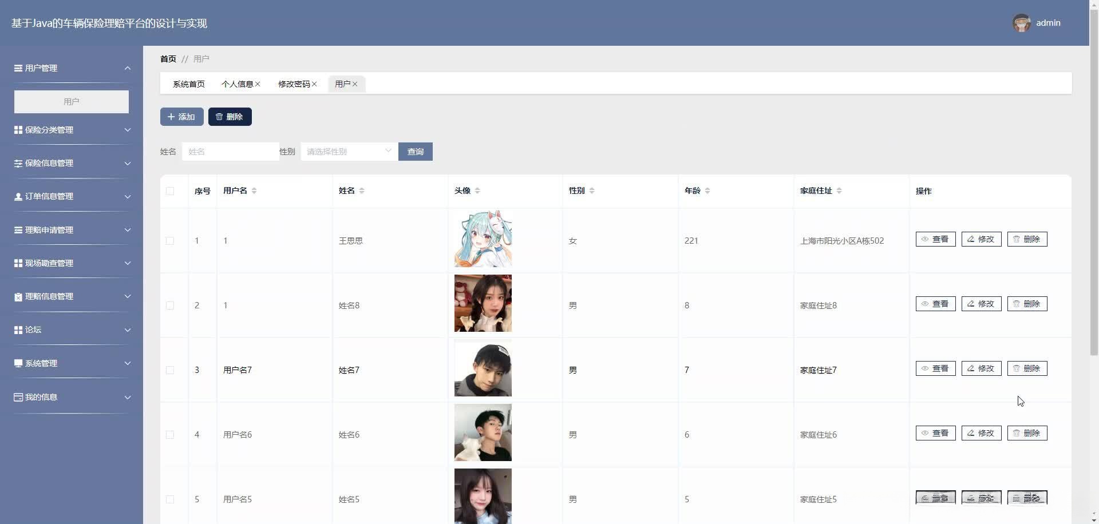Toggle the select-all checkbox in table header

[x=170, y=191]
